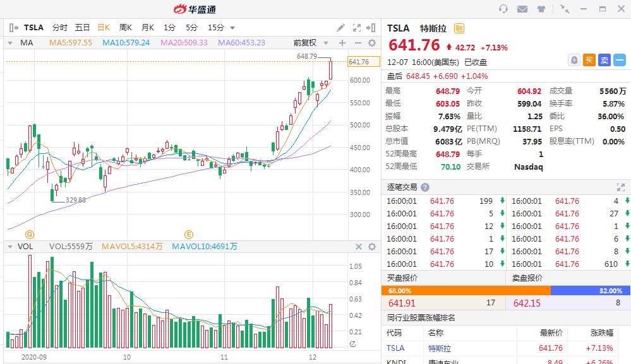Set a price alert with bell icon
The image size is (631, 364).
pyautogui.click(x=574, y=60)
